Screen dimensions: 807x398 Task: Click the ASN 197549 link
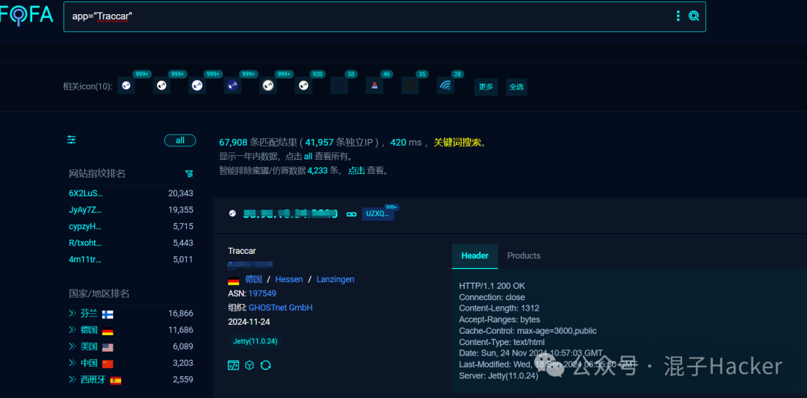click(262, 293)
